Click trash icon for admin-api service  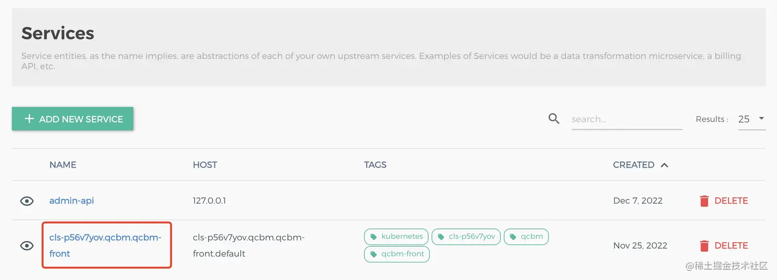pyautogui.click(x=704, y=201)
